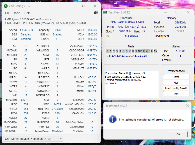The image size is (195, 145).
Task: Click the SSE 6.3 sec/Gb value
Action: coord(132,36)
